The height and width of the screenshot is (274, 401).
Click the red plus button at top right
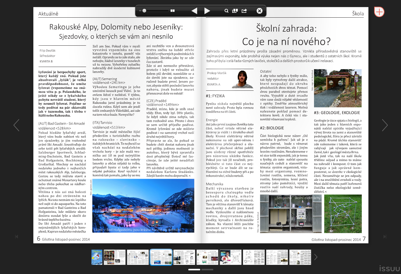379,12
